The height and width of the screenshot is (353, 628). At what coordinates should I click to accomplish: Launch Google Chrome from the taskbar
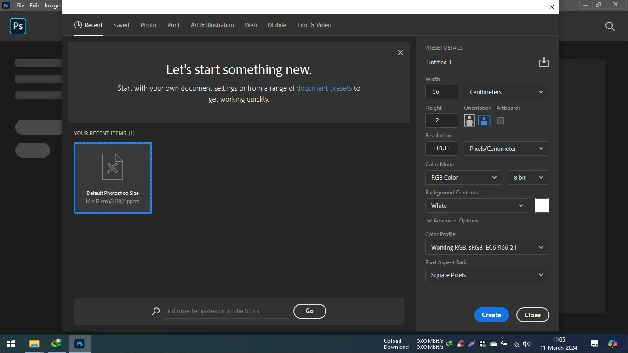(x=56, y=343)
